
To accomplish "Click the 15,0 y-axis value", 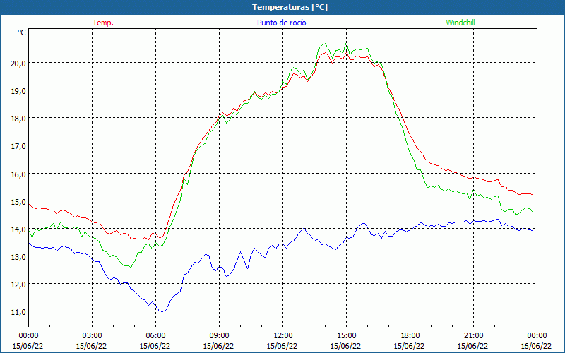I will [18, 202].
